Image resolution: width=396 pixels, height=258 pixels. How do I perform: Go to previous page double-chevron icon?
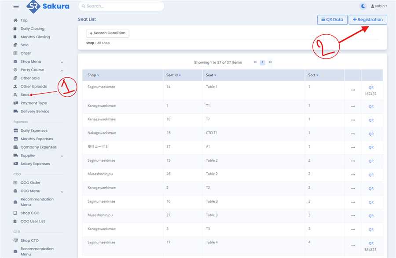(x=255, y=62)
